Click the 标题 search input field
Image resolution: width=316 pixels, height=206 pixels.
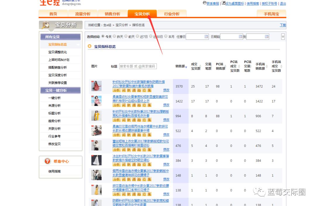click(x=138, y=66)
